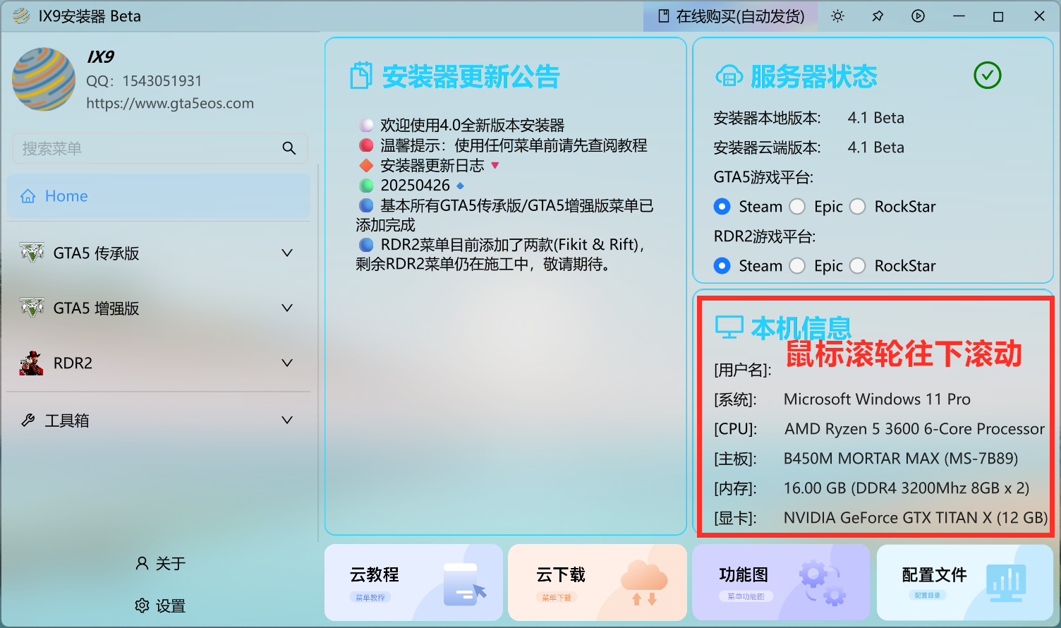This screenshot has height=628, width=1061.
Task: Click the 安装器本地版本 value 4.1 Beta
Action: click(x=875, y=118)
